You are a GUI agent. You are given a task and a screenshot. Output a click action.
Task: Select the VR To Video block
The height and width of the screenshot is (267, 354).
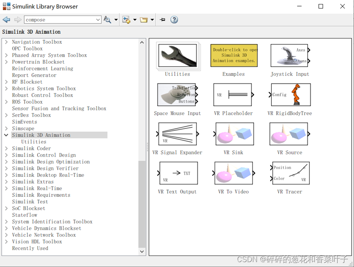click(233, 173)
